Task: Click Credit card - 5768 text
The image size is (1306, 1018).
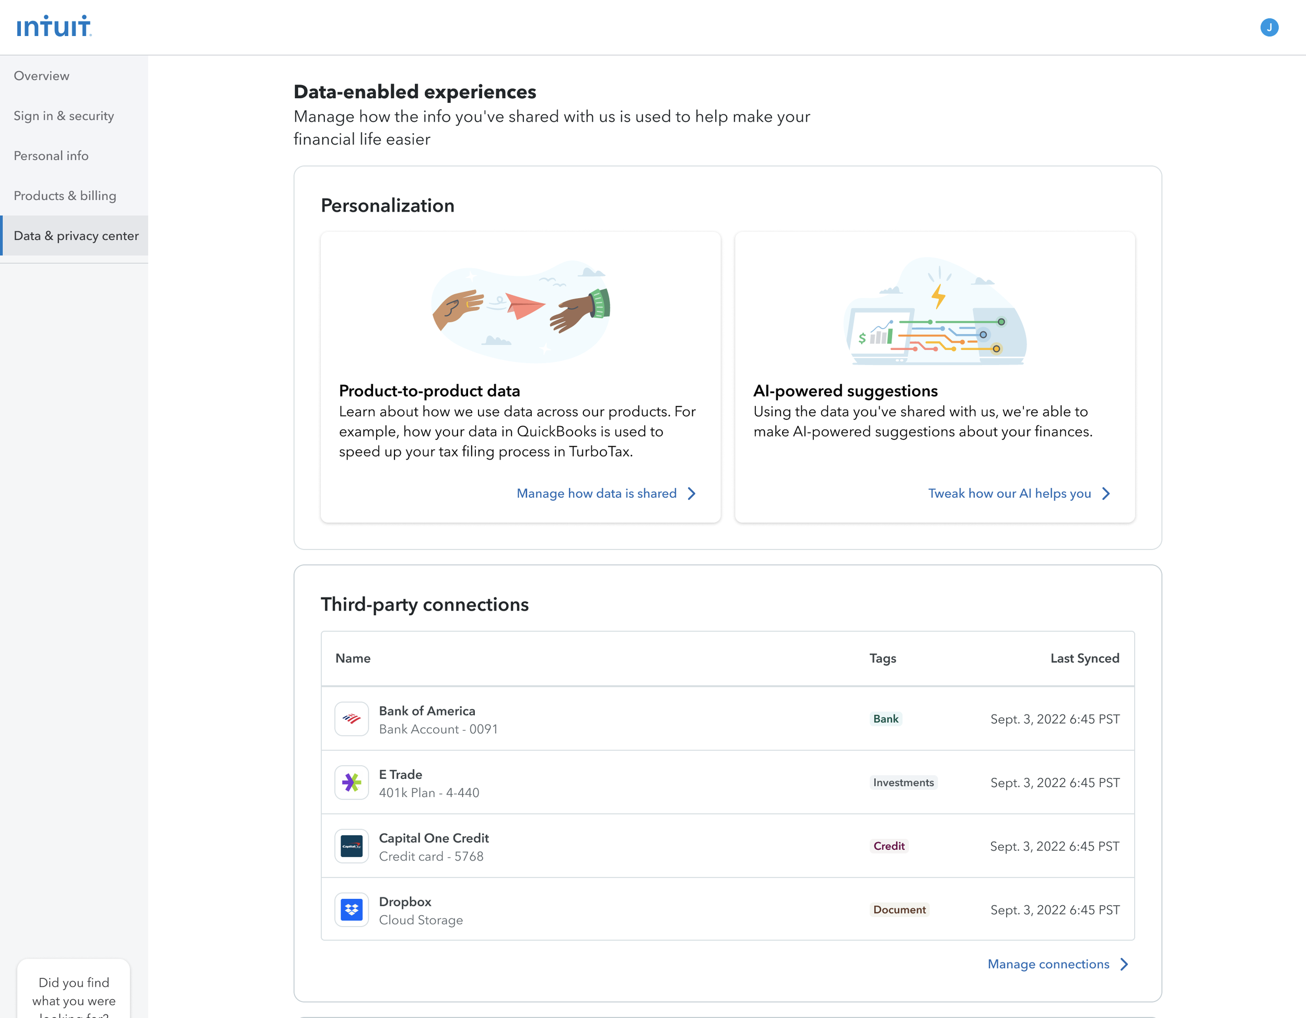Action: (x=431, y=857)
